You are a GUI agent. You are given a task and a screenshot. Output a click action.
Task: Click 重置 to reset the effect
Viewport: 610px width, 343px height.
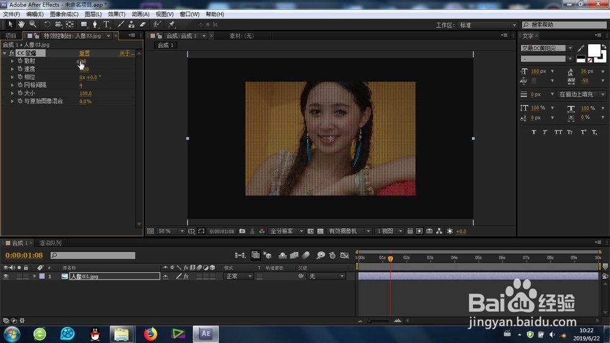(84, 53)
